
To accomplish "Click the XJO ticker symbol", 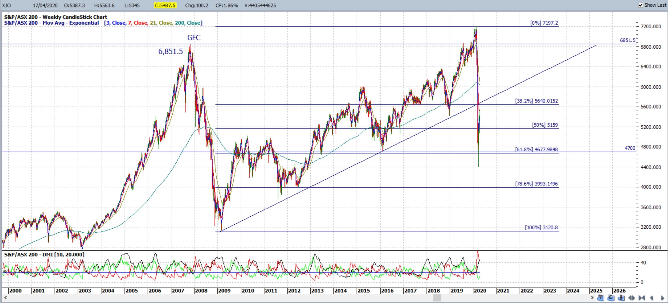I will pos(6,6).
